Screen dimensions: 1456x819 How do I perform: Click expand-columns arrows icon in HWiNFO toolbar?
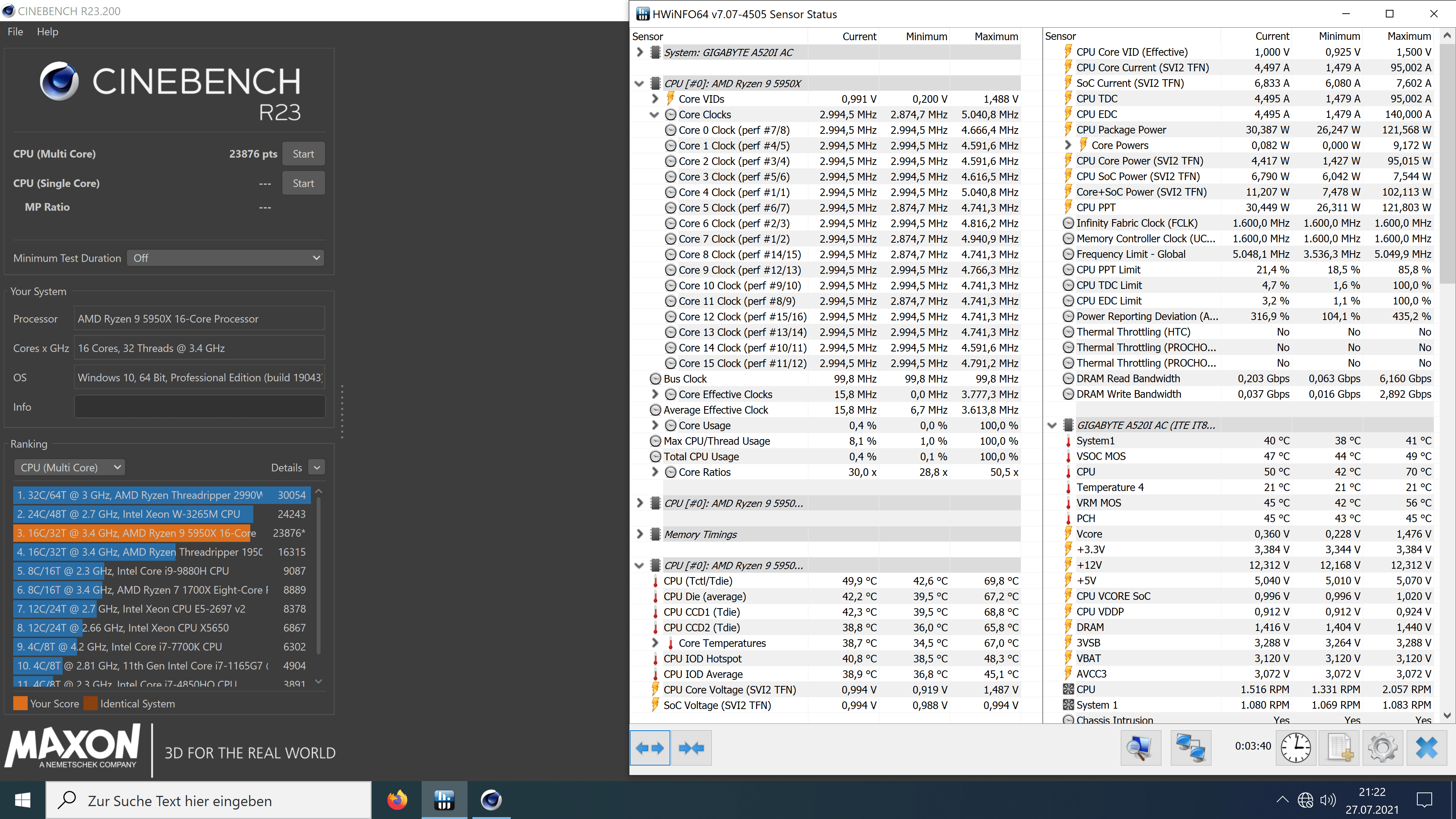pos(650,748)
